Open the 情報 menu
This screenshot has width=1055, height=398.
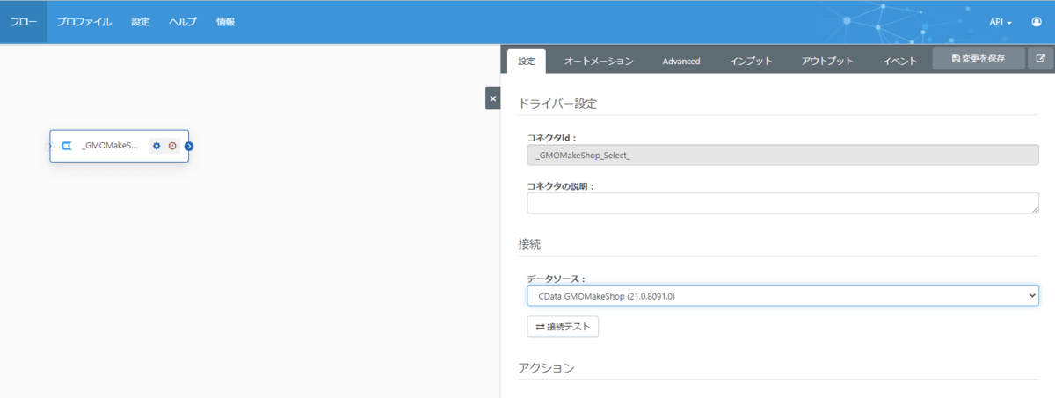pyautogui.click(x=226, y=22)
